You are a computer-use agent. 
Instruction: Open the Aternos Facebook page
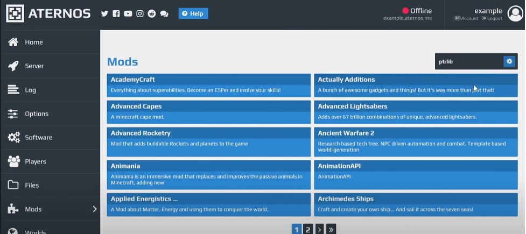tap(116, 14)
